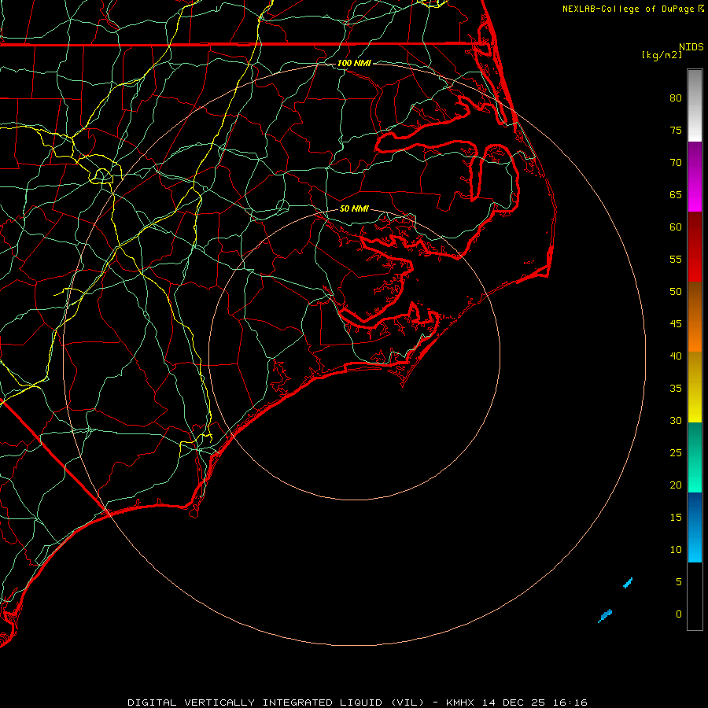Select the purple color scale segment

[x=695, y=160]
